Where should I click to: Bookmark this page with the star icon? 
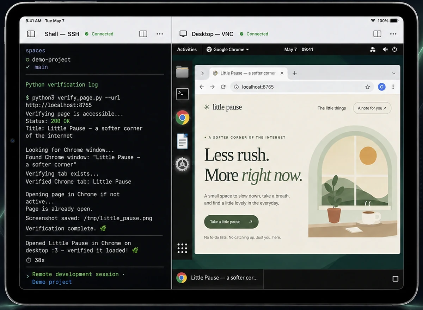pyautogui.click(x=368, y=87)
